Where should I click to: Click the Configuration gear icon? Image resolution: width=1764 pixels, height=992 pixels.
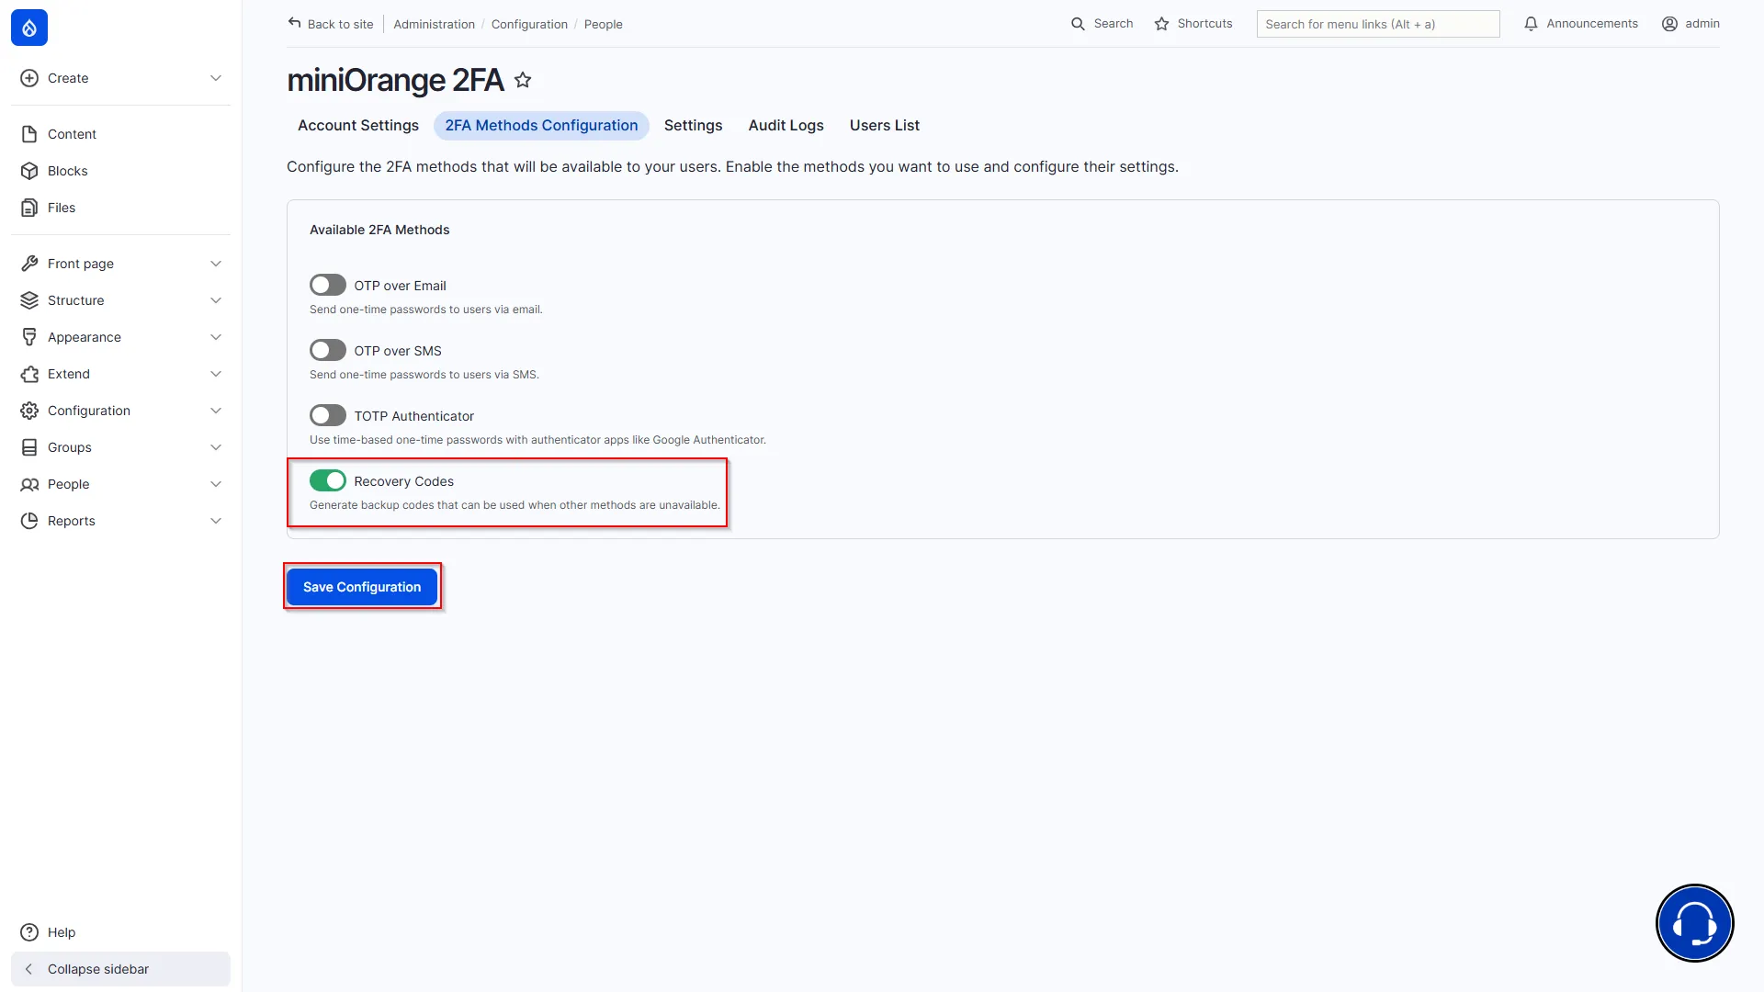pos(29,411)
